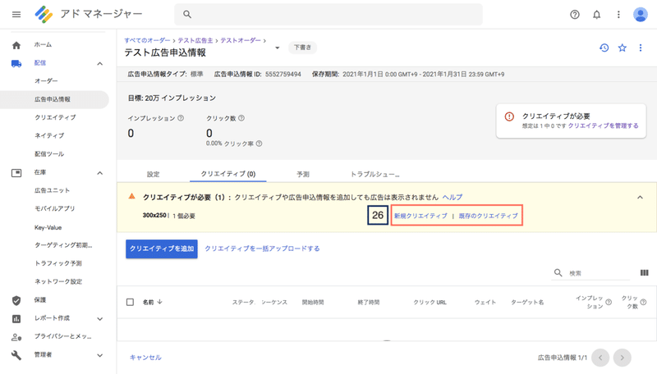Click help icon next to クリック率
Screen dimensions: 657x374
(x=259, y=144)
